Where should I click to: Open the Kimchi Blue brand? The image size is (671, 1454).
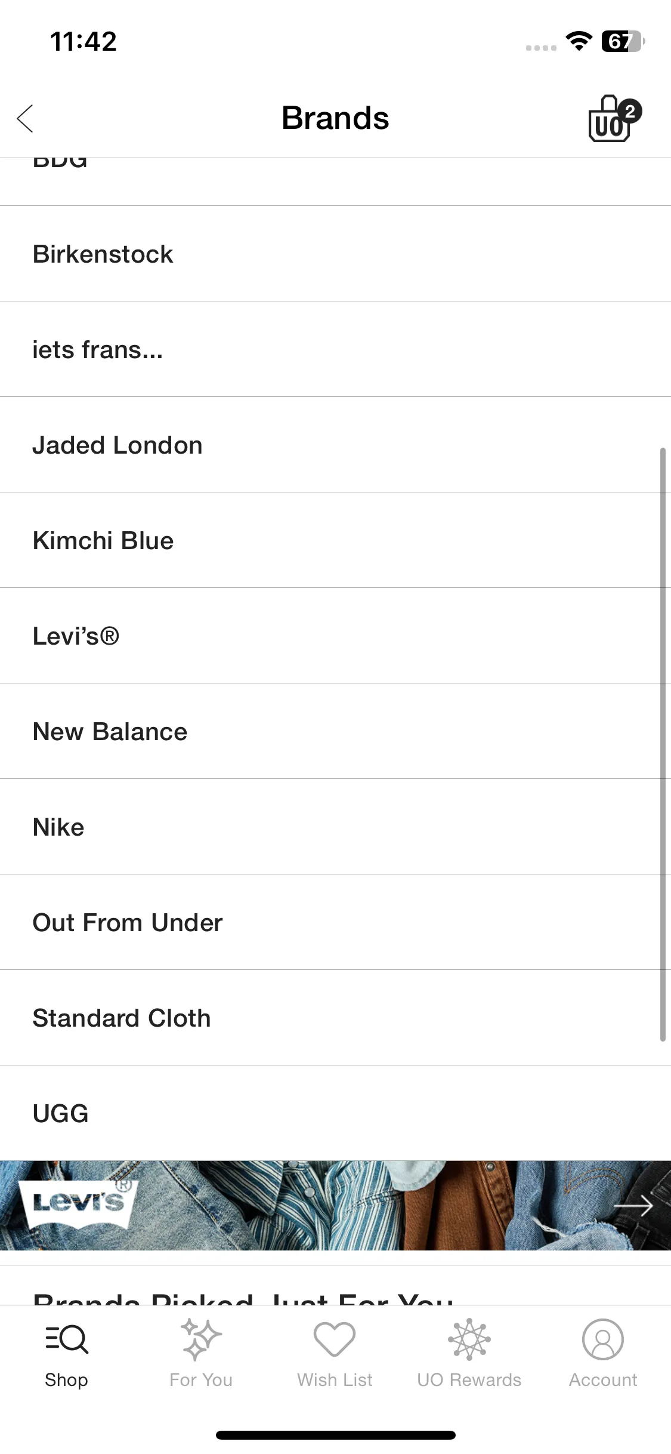click(x=335, y=540)
